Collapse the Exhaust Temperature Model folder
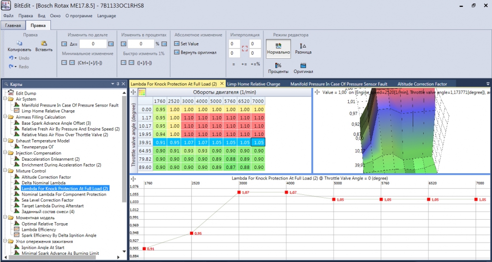 click(x=5, y=141)
